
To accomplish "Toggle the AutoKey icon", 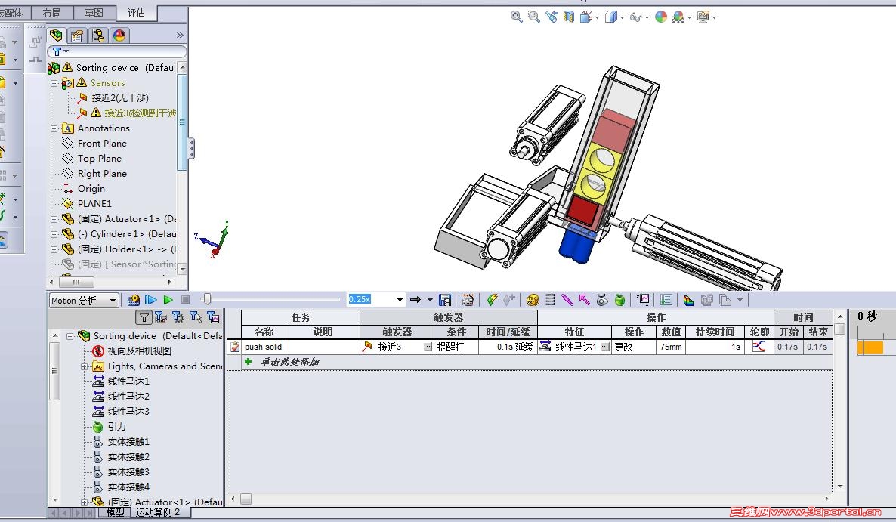I will 492,300.
